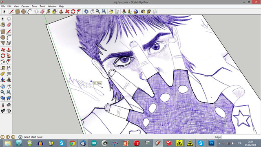Image resolution: width=261 pixels, height=147 pixels.
Task: Open the Draw menu
Action: tap(34, 7)
